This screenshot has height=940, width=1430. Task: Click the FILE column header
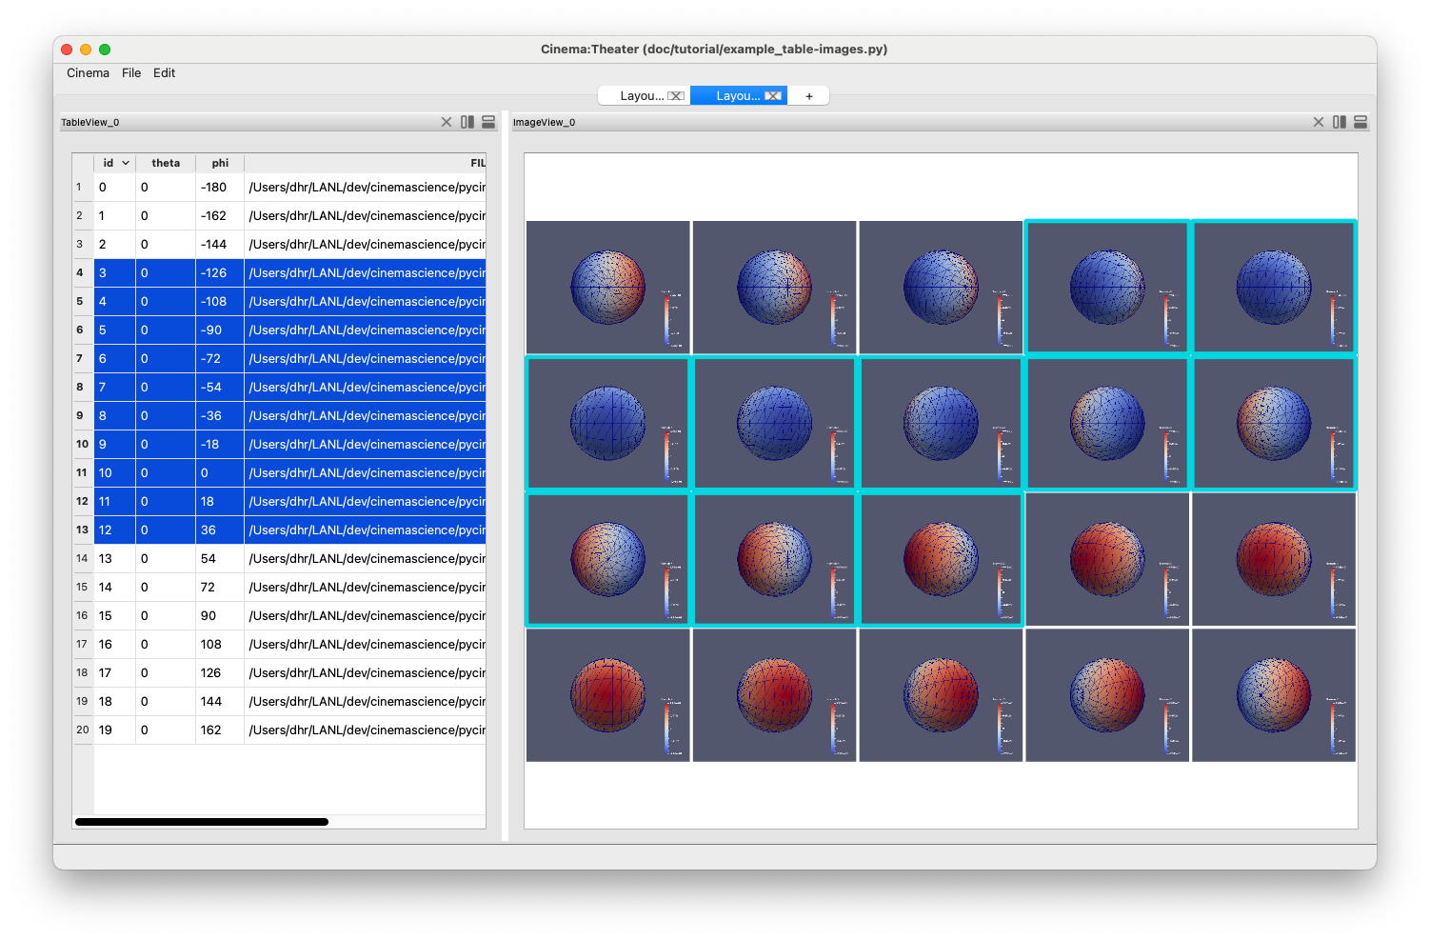pyautogui.click(x=366, y=163)
